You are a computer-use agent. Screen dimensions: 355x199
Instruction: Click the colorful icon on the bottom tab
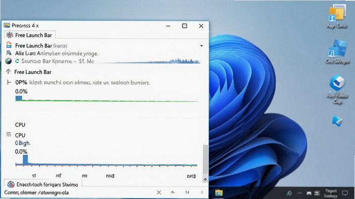point(11,184)
